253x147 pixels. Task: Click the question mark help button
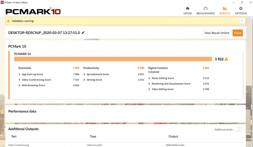242,21
